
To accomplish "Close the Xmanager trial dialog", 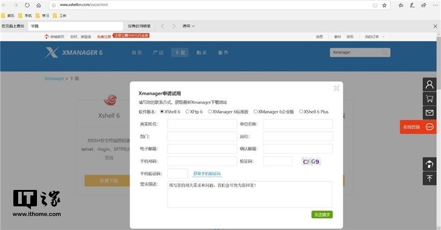I will pyautogui.click(x=336, y=88).
